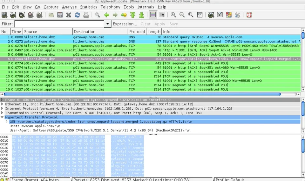The image size is (305, 181).
Task: Click the packet details vertical scrollbar
Action: click(303, 109)
